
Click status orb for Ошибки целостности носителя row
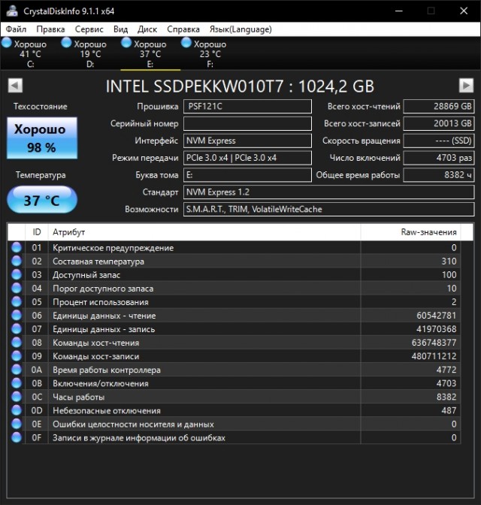(x=17, y=424)
